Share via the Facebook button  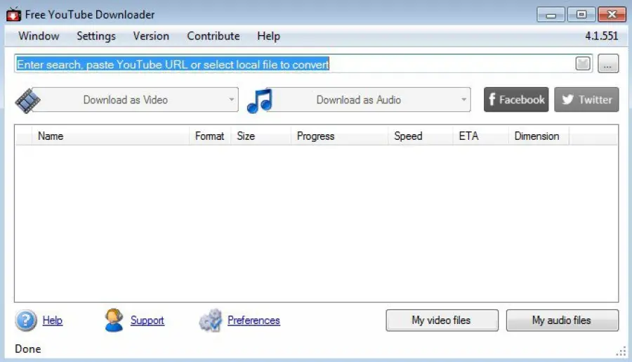516,99
